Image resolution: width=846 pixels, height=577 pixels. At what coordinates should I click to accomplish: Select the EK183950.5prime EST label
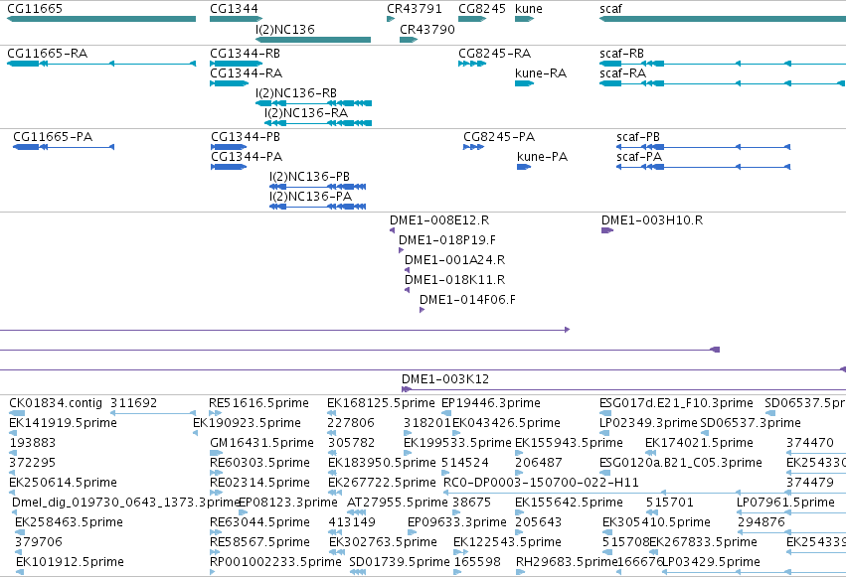(382, 463)
